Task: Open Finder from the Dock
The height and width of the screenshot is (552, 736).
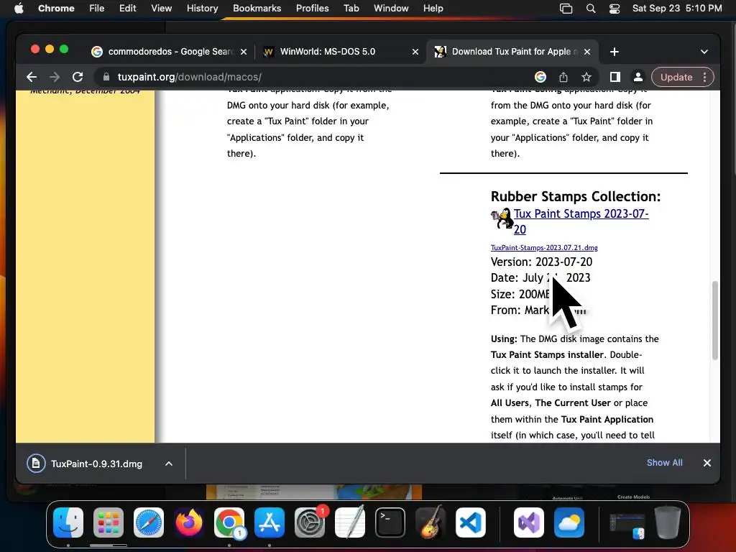Action: click(68, 523)
